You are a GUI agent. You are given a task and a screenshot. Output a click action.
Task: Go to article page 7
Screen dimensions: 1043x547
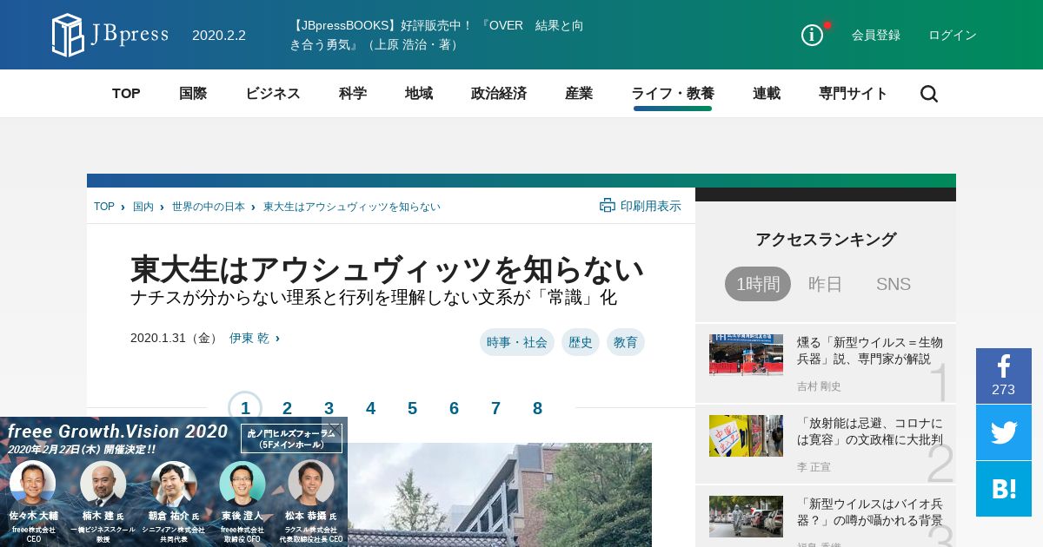(495, 408)
